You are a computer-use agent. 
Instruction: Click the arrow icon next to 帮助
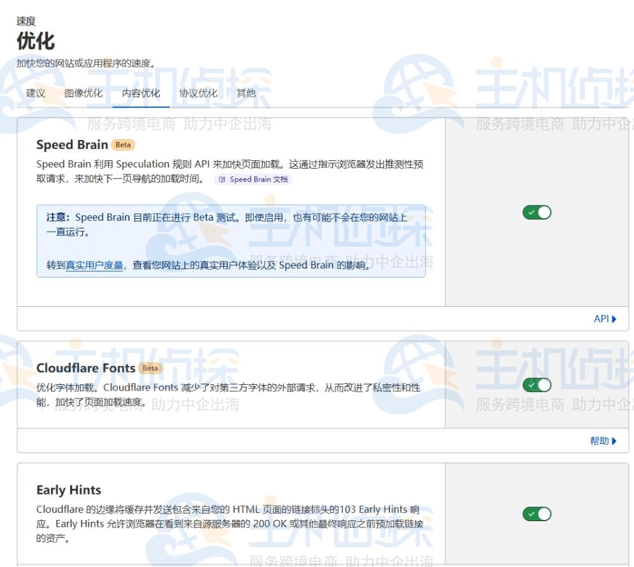(614, 440)
